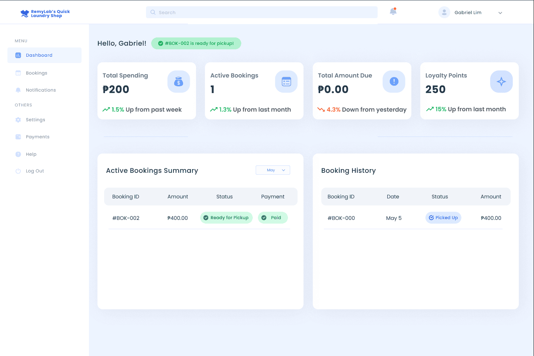Click the magnifier icon in search bar
534x356 pixels.
pos(153,12)
